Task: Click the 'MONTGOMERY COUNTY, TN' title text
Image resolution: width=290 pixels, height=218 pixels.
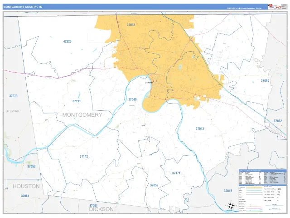Action: pyautogui.click(x=23, y=7)
